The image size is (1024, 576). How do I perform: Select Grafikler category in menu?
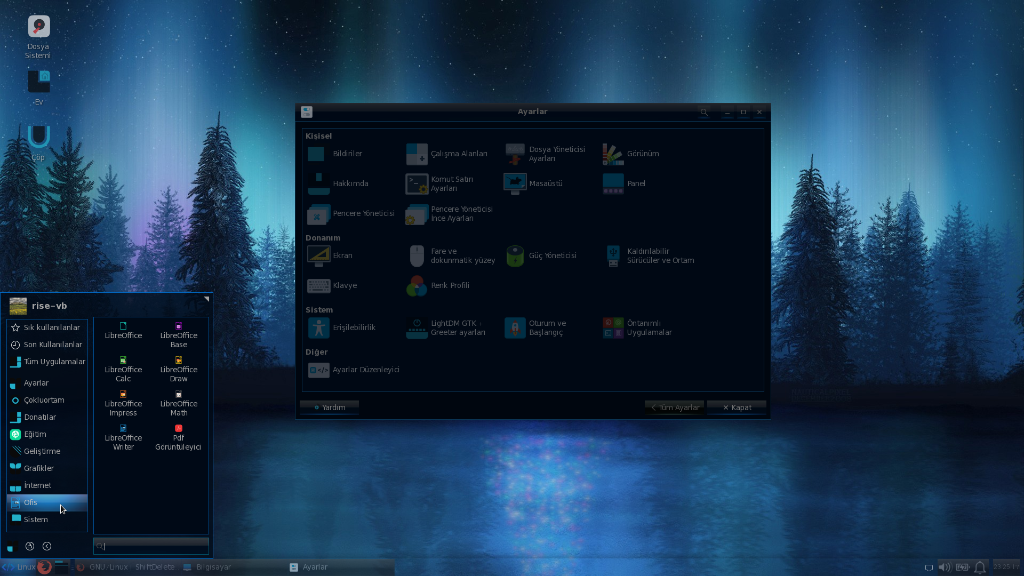38,468
